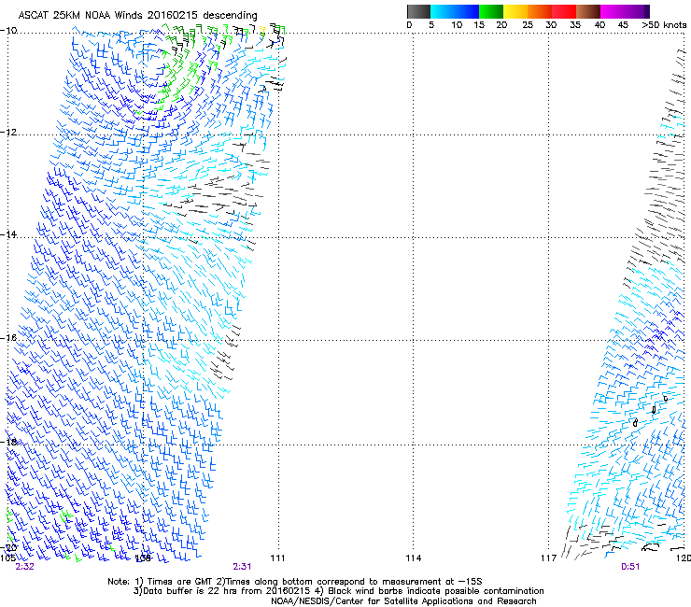
Task: Click the '-14' latitude axis label
Action: click(x=8, y=234)
